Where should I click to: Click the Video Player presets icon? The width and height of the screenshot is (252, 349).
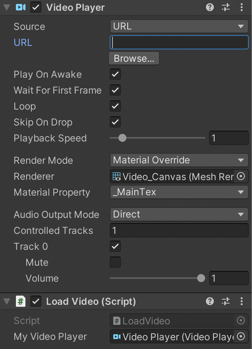pyautogui.click(x=225, y=7)
